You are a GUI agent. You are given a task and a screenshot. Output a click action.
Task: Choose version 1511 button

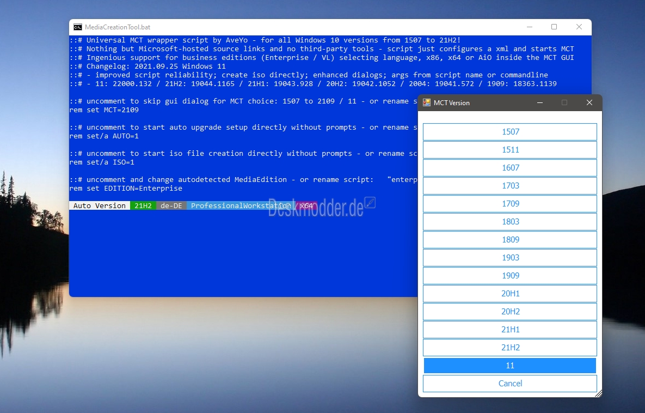tap(509, 150)
